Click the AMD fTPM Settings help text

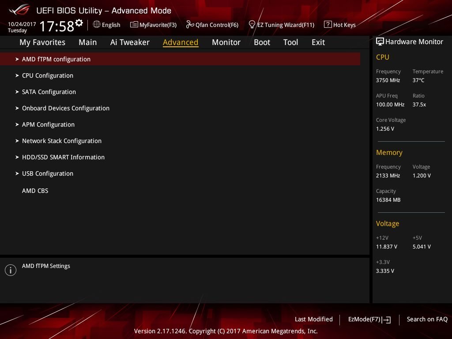click(x=46, y=266)
